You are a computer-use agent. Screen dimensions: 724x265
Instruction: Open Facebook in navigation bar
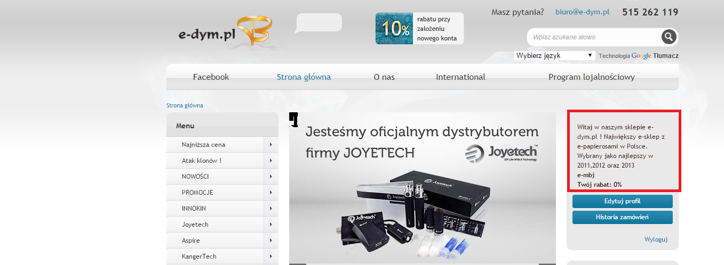211,77
